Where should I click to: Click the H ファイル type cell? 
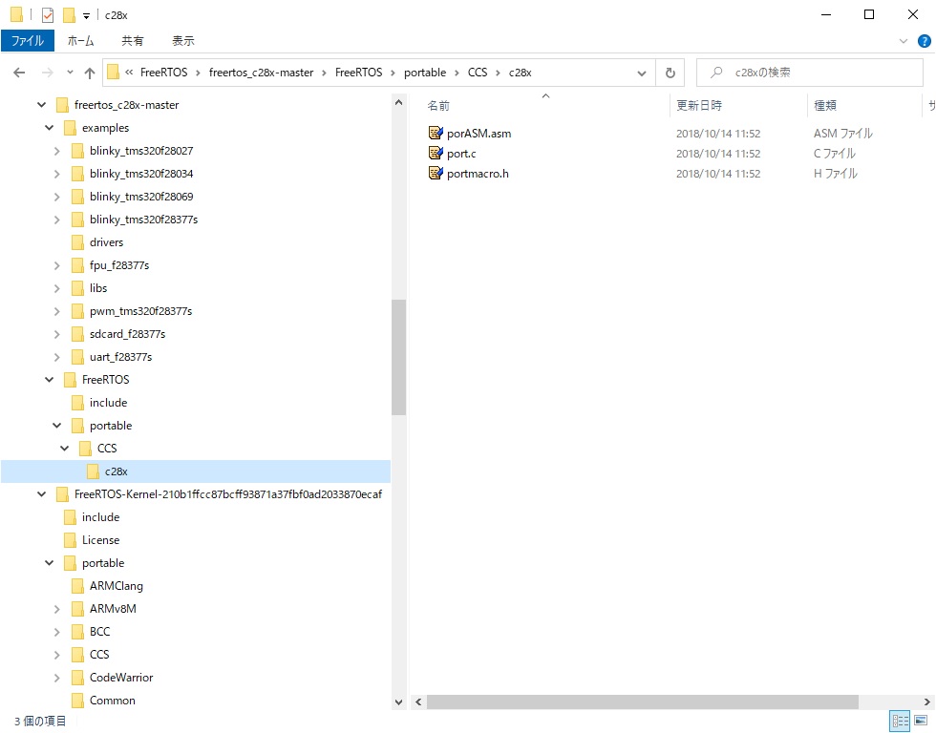coord(835,174)
